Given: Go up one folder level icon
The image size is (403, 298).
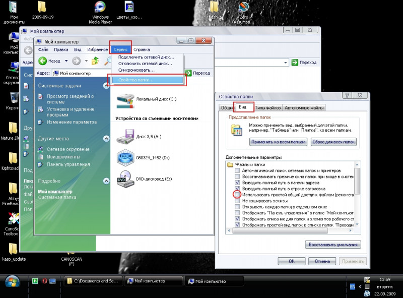Looking at the screenshot, I should 95,61.
